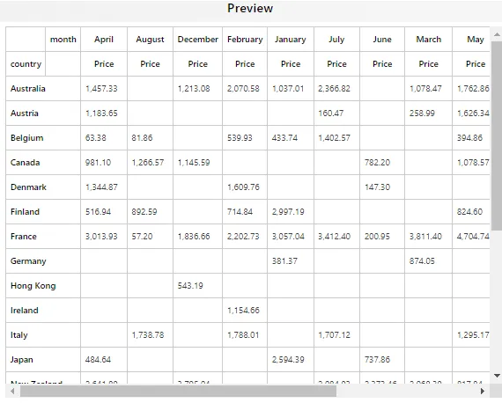Click the horizontal scrollbar thumb

tap(178, 391)
